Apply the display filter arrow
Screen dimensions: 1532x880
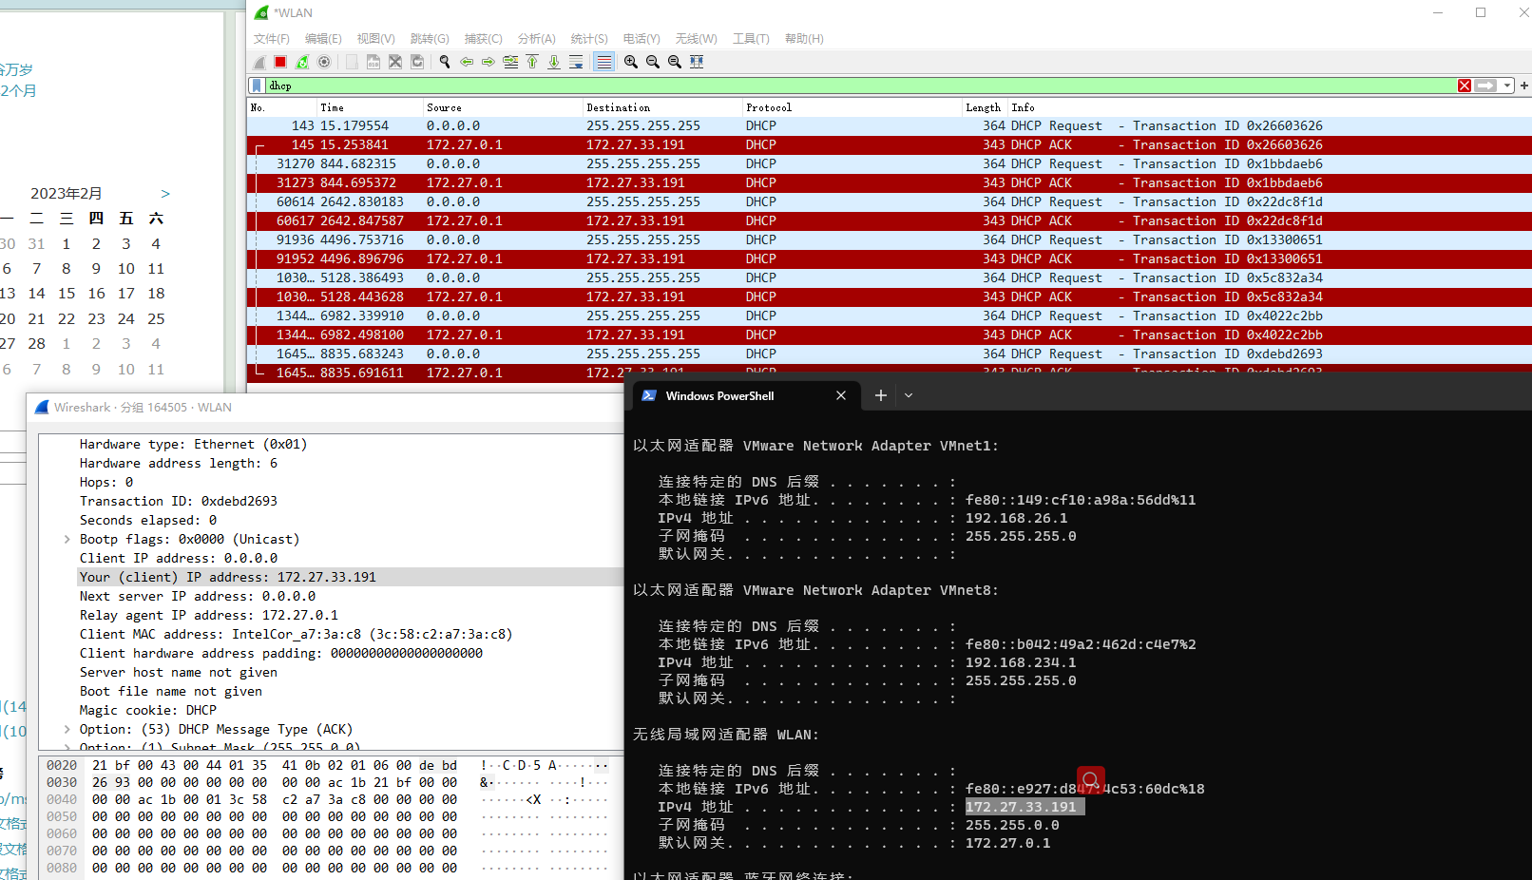[1485, 86]
